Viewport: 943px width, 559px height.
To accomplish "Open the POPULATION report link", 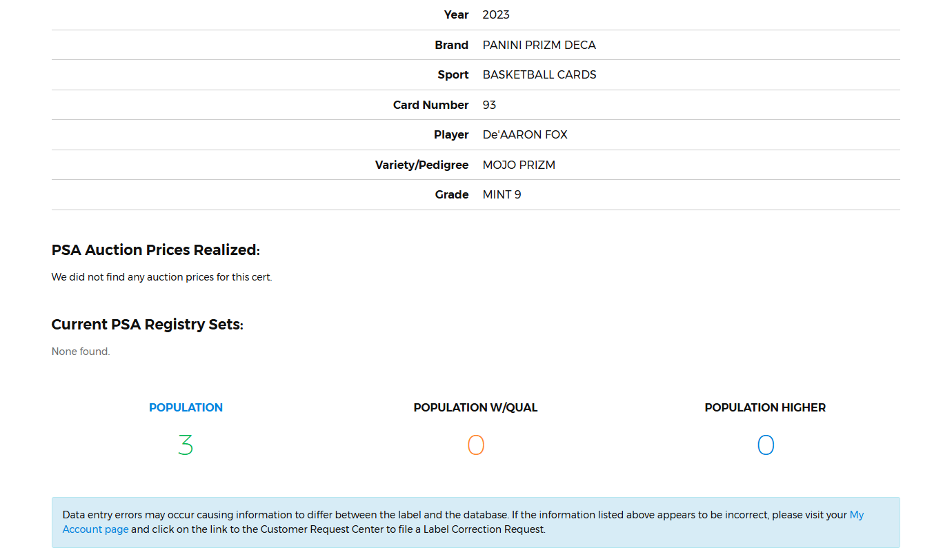I will point(186,407).
